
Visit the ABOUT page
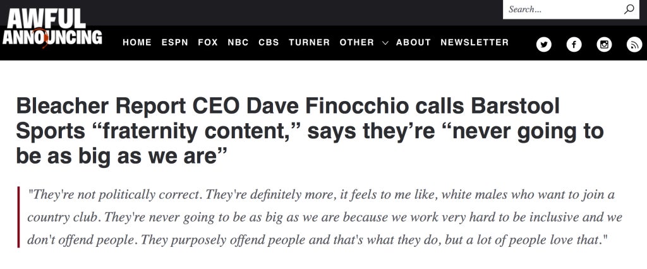[413, 42]
